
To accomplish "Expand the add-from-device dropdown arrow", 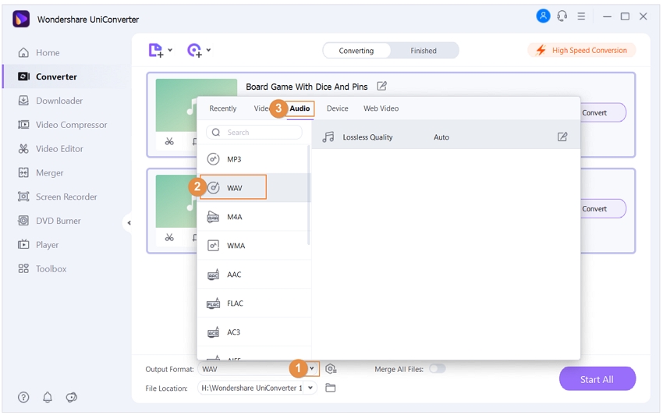I will coord(208,50).
